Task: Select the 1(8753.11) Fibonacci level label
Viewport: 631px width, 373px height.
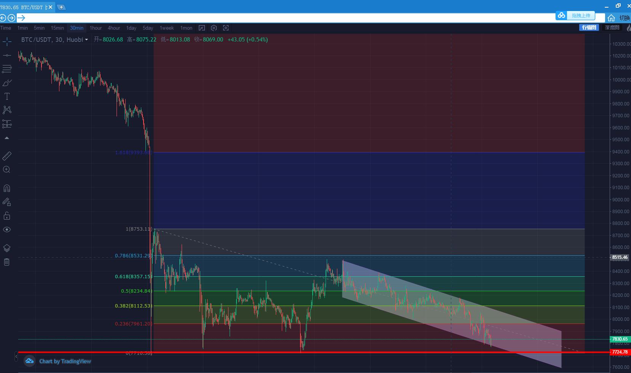Action: [139, 229]
